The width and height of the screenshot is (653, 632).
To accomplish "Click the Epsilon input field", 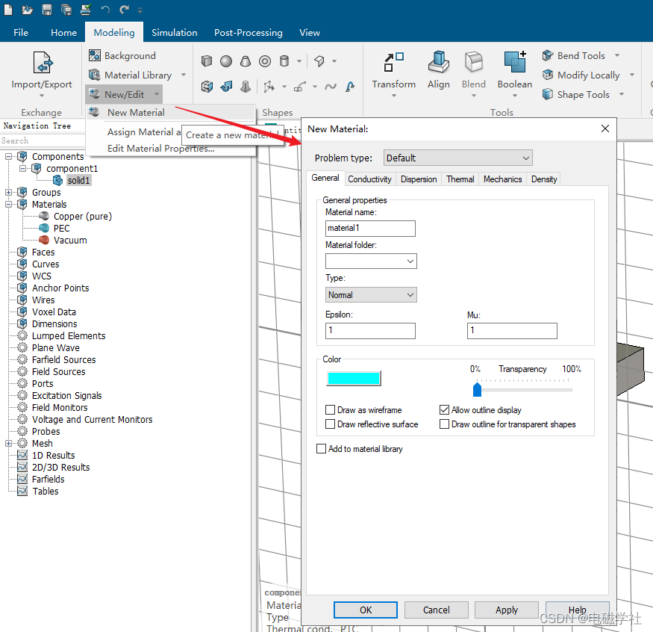I will (x=370, y=331).
